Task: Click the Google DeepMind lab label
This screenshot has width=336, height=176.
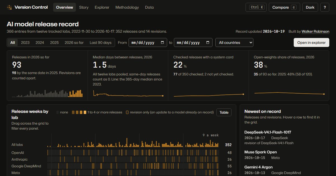Action: click(26, 166)
